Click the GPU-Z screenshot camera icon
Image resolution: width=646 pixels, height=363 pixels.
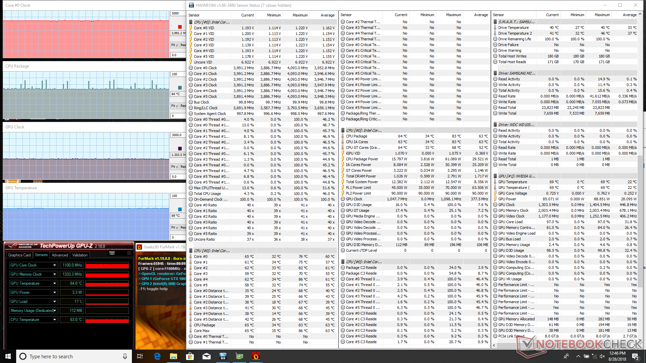point(112,253)
